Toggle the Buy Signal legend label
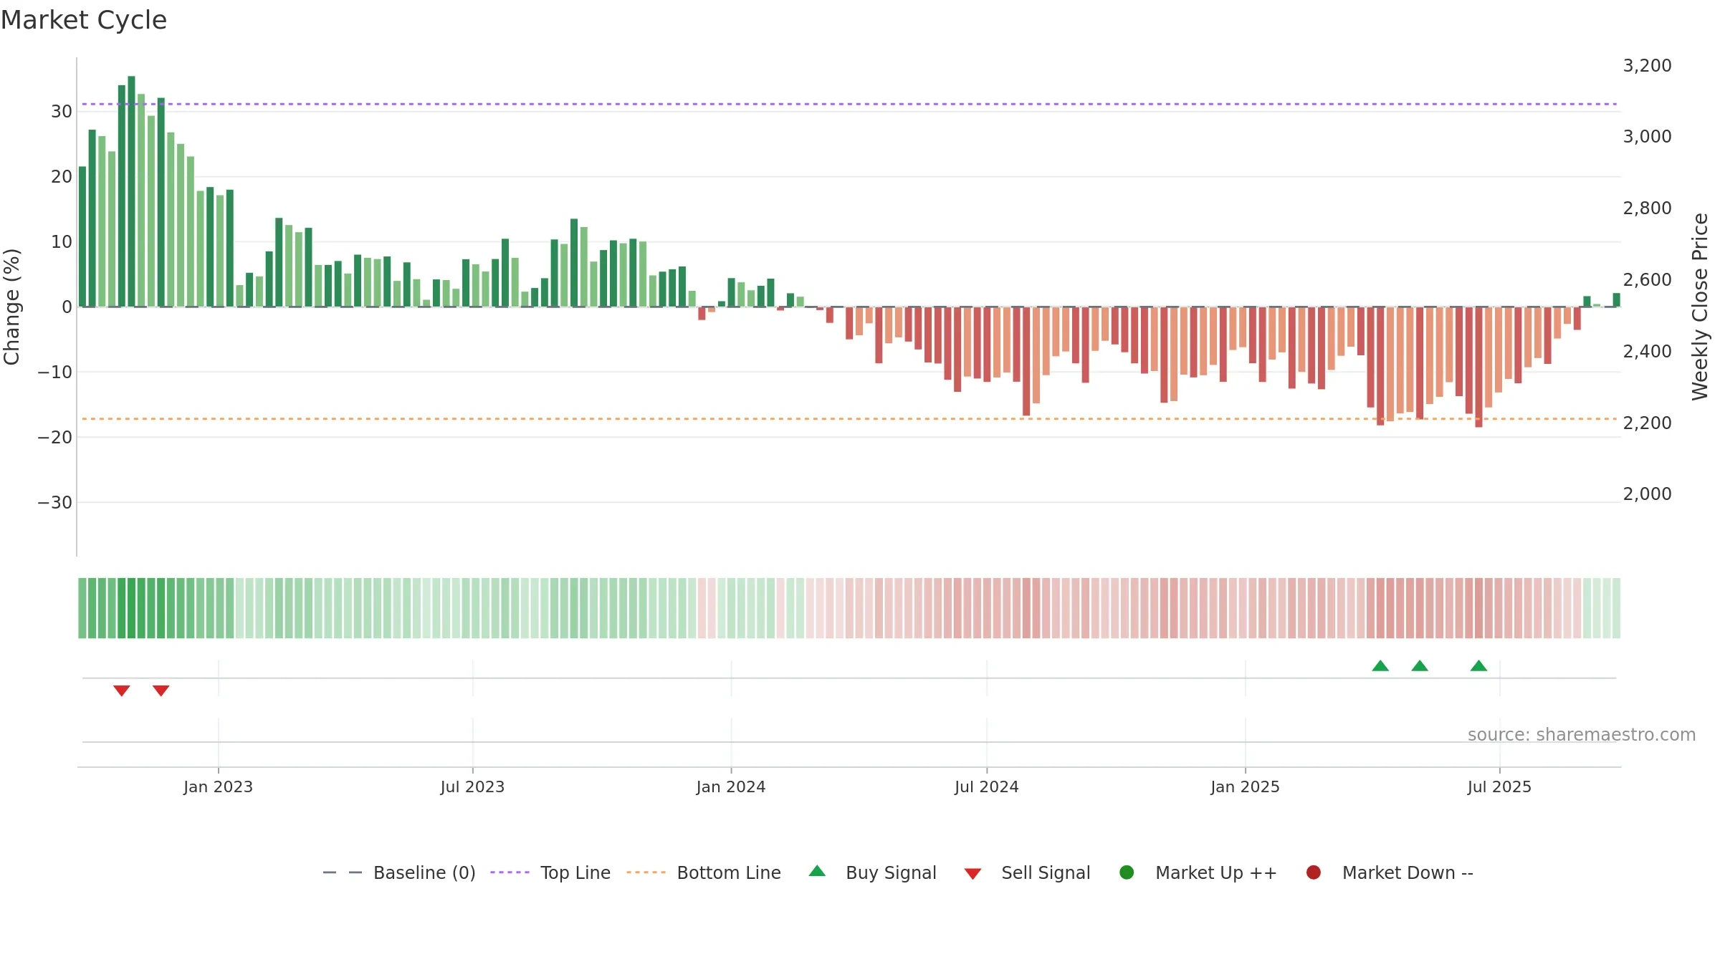Screen dimensions: 1720x967 pos(891,872)
